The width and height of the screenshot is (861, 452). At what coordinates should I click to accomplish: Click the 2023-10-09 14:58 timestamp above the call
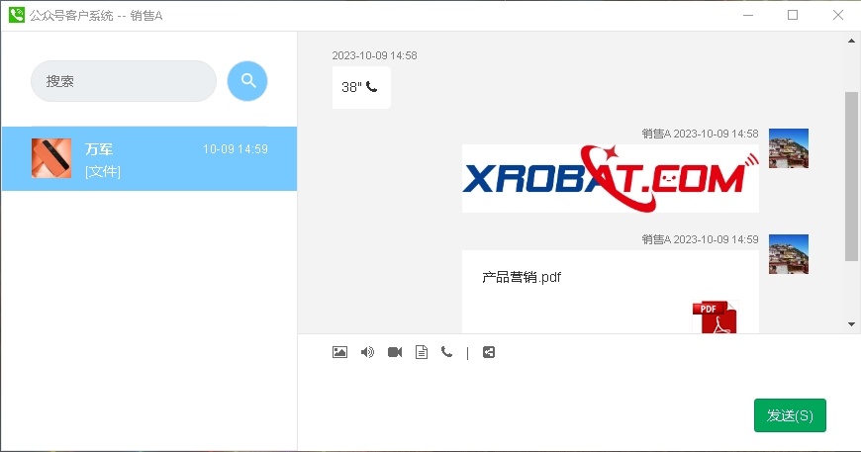374,55
